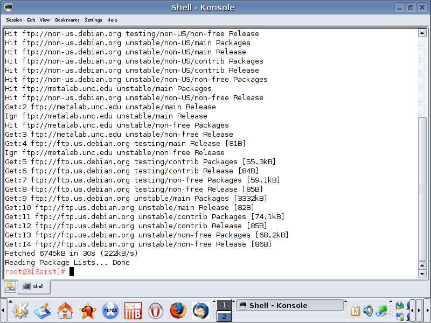Launch Firefox from the panel
The image size is (431, 323).
pyautogui.click(x=178, y=311)
